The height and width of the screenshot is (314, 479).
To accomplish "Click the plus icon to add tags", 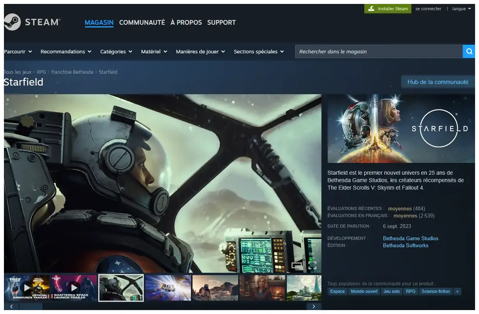I will [457, 291].
